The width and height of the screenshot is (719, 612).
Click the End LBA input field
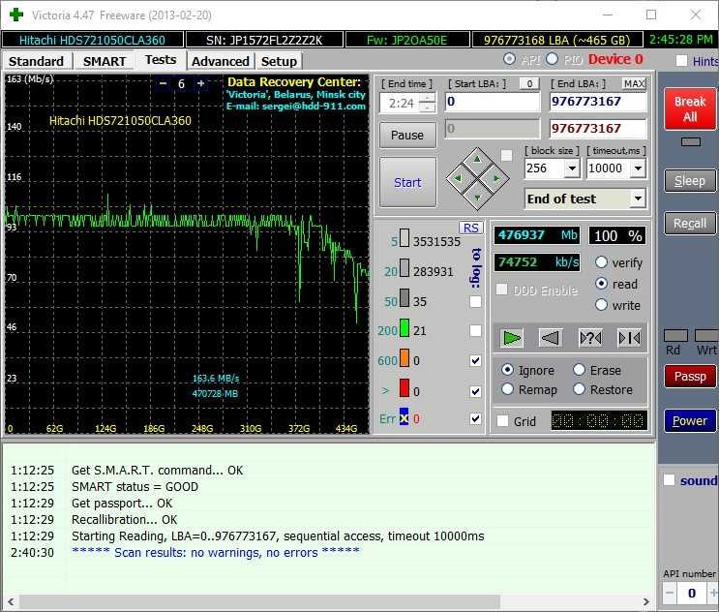(x=598, y=102)
